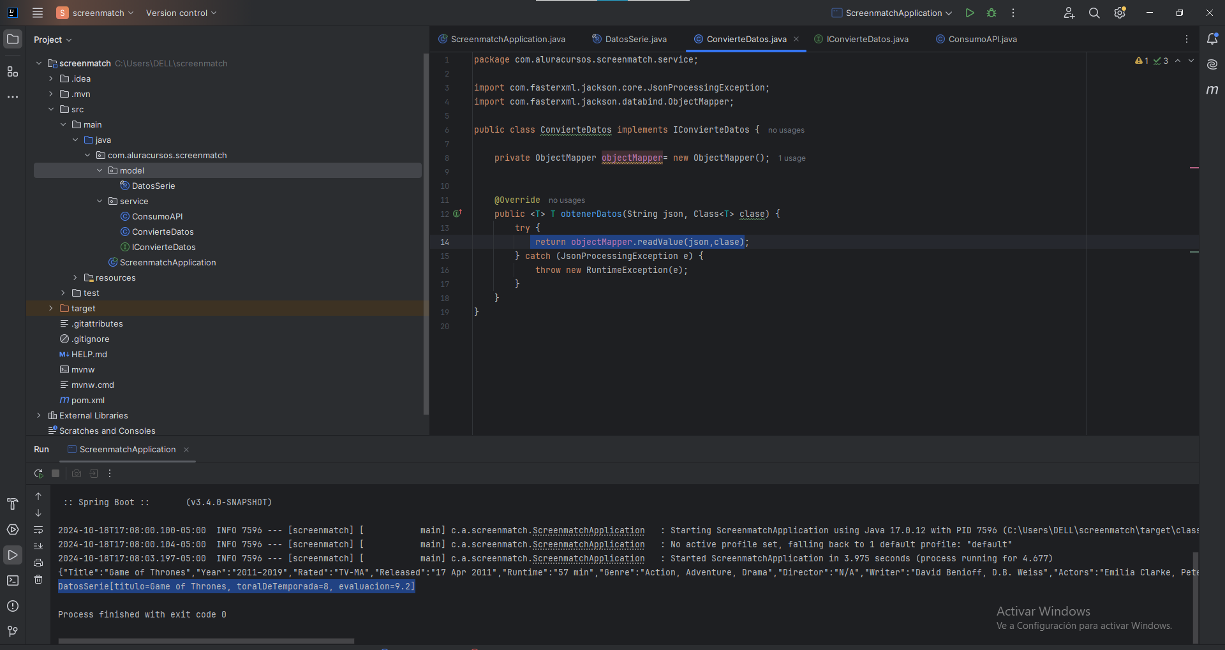Screen dimensions: 1225x650
Task: Click the implemented-method gutter icon line 12
Action: pos(457,214)
